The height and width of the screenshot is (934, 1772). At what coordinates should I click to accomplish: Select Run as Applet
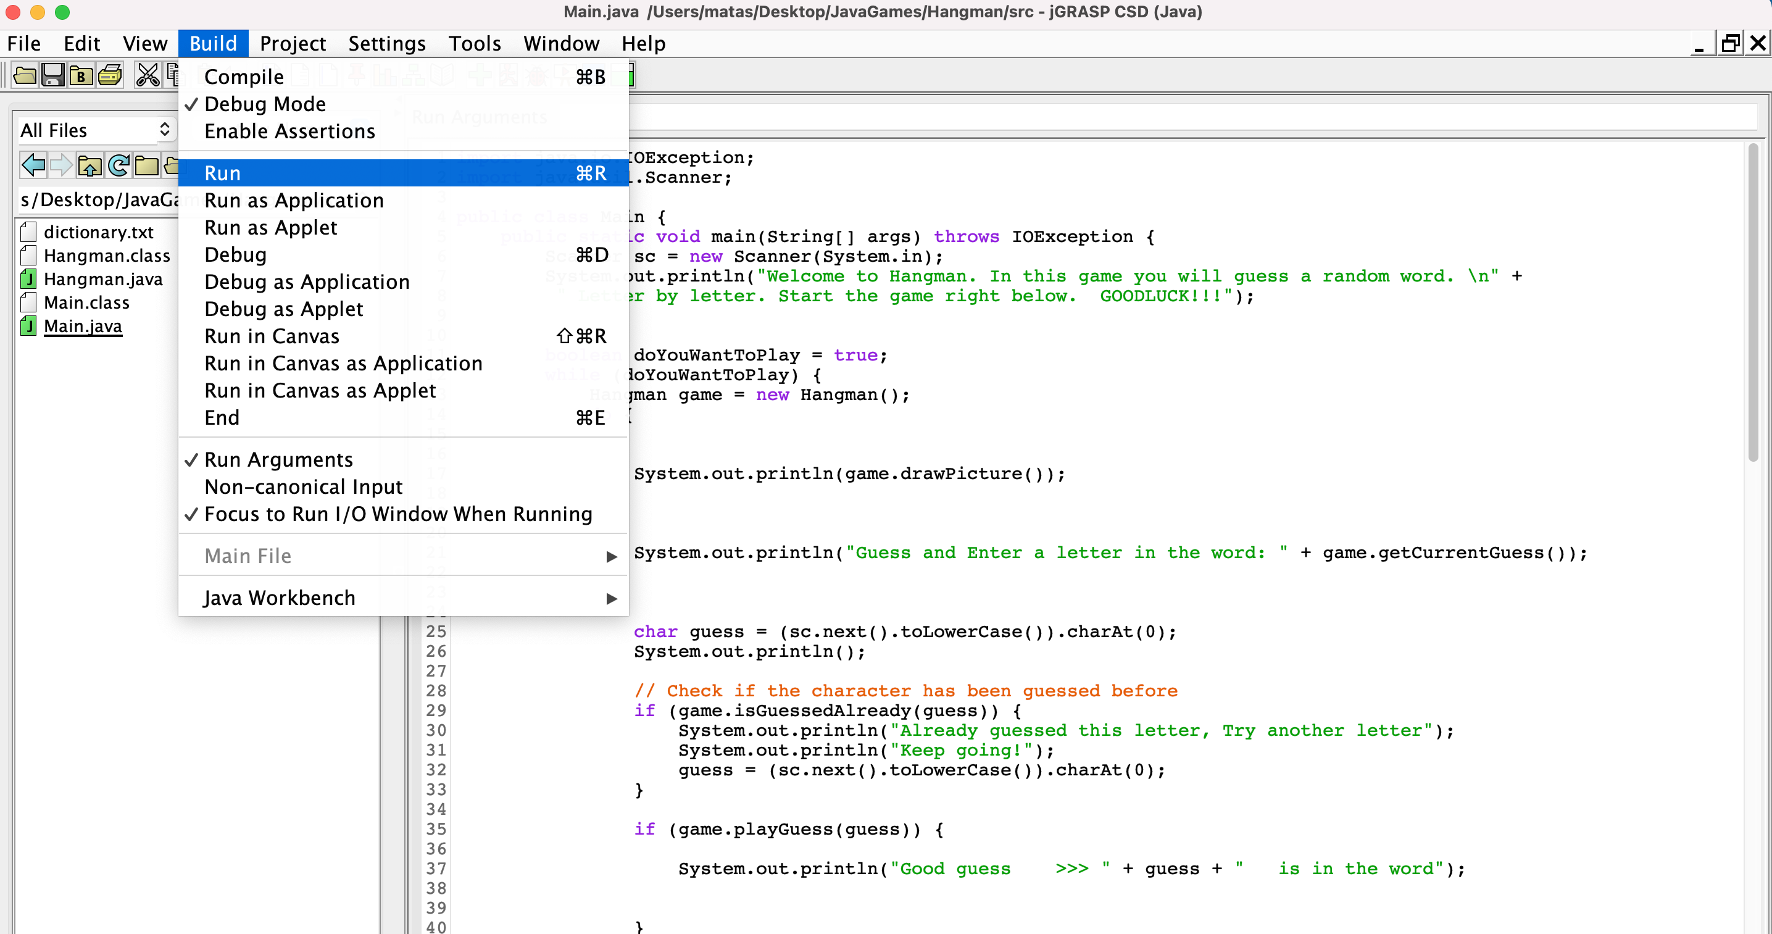coord(403,227)
